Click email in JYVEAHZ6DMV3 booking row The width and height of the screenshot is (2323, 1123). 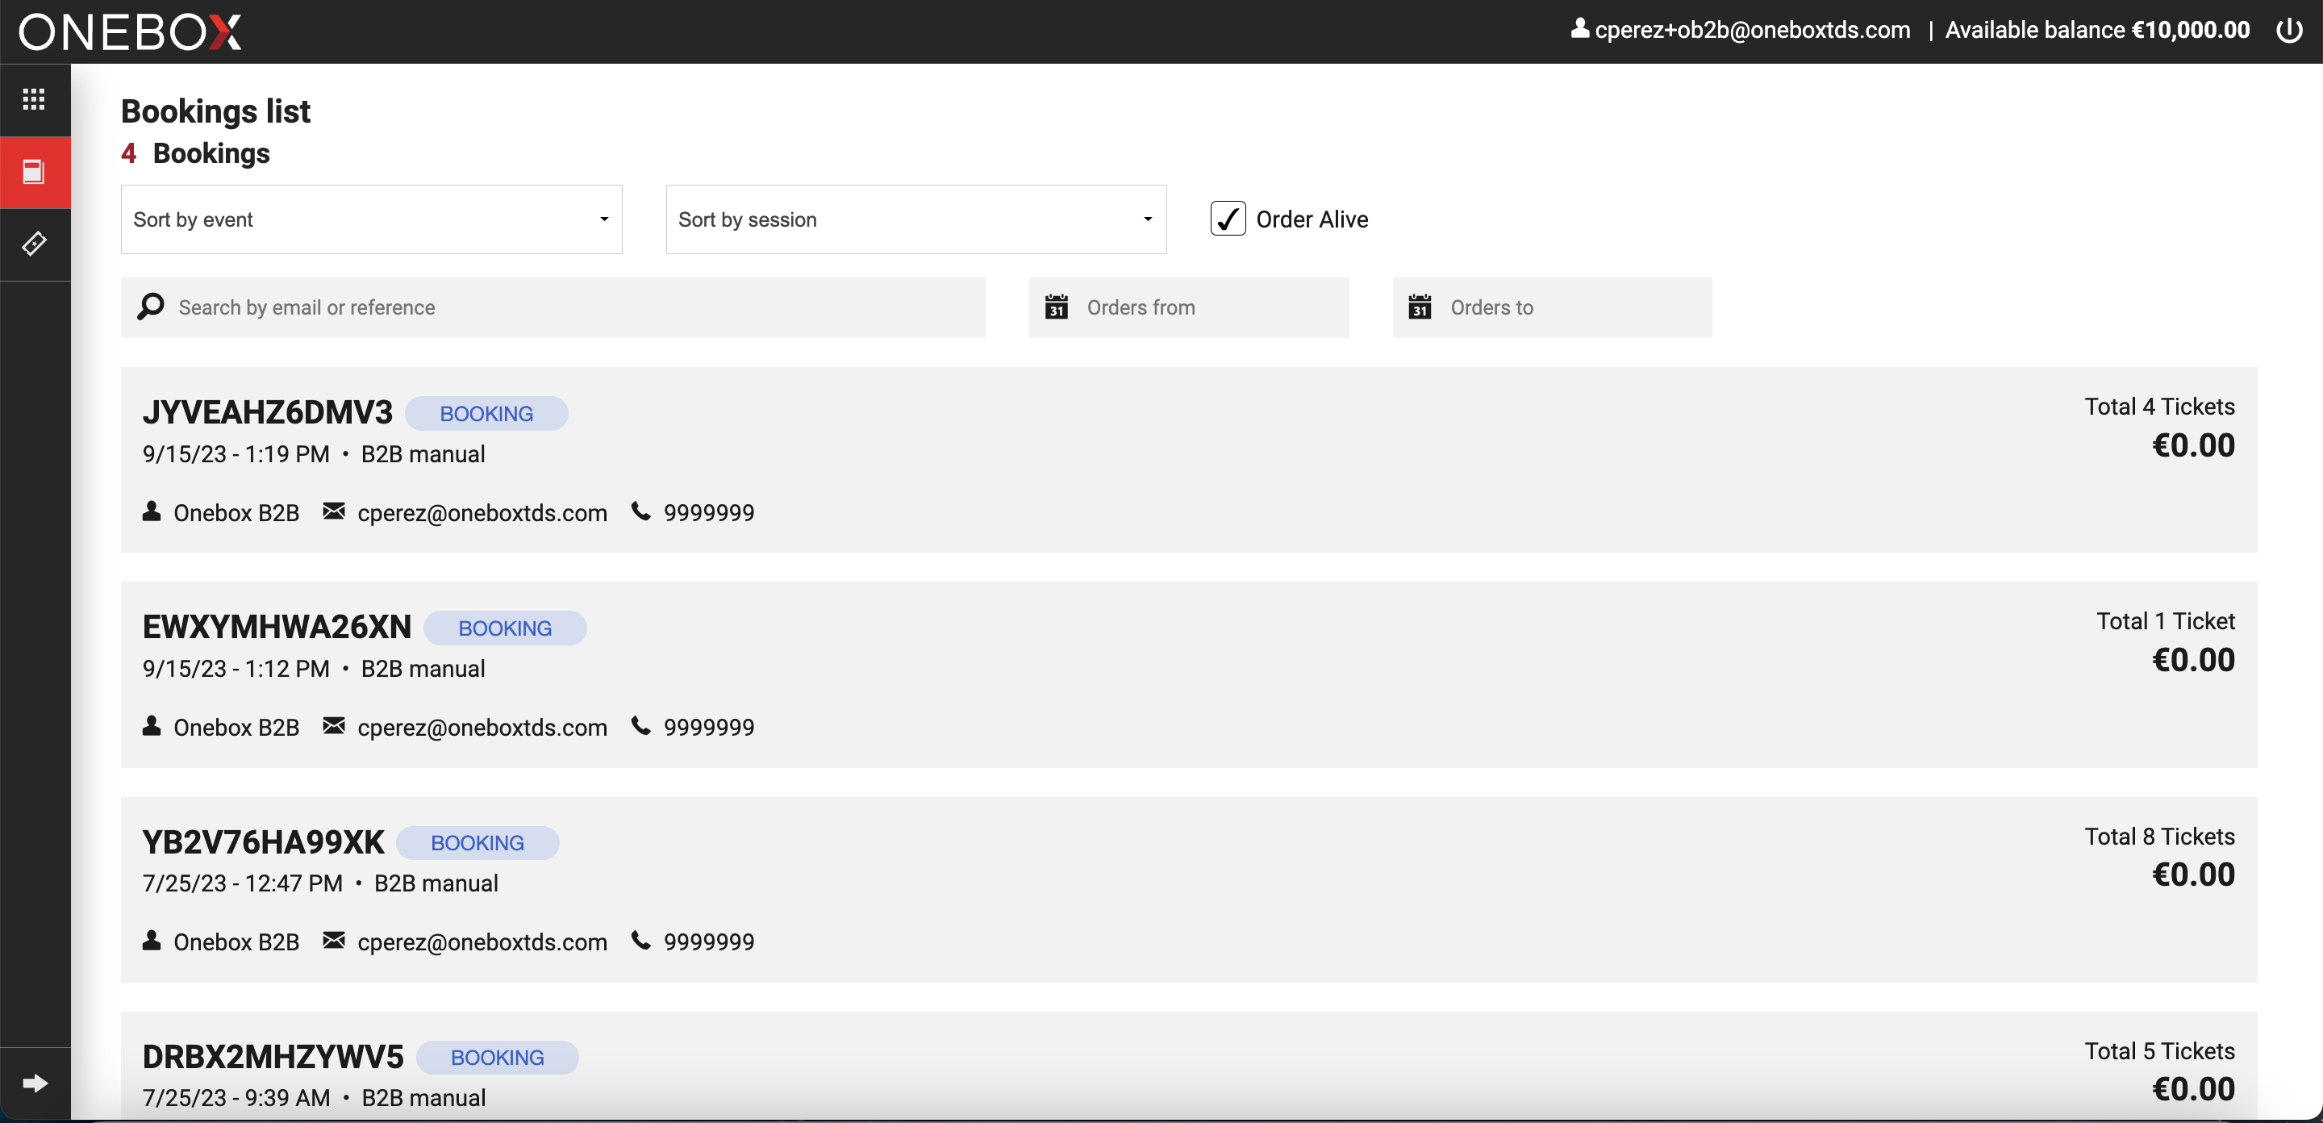coord(482,512)
